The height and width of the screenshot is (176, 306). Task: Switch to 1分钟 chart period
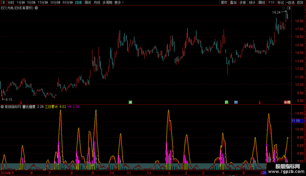coord(21,2)
